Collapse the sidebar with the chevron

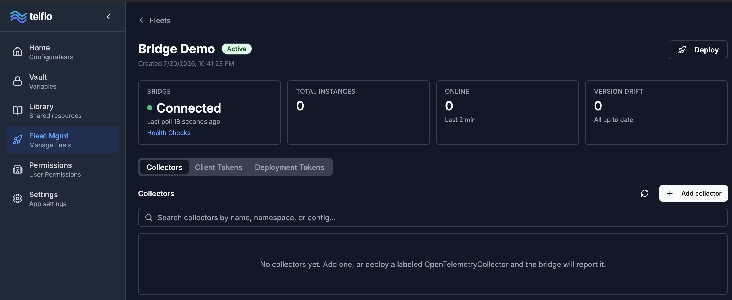click(108, 17)
